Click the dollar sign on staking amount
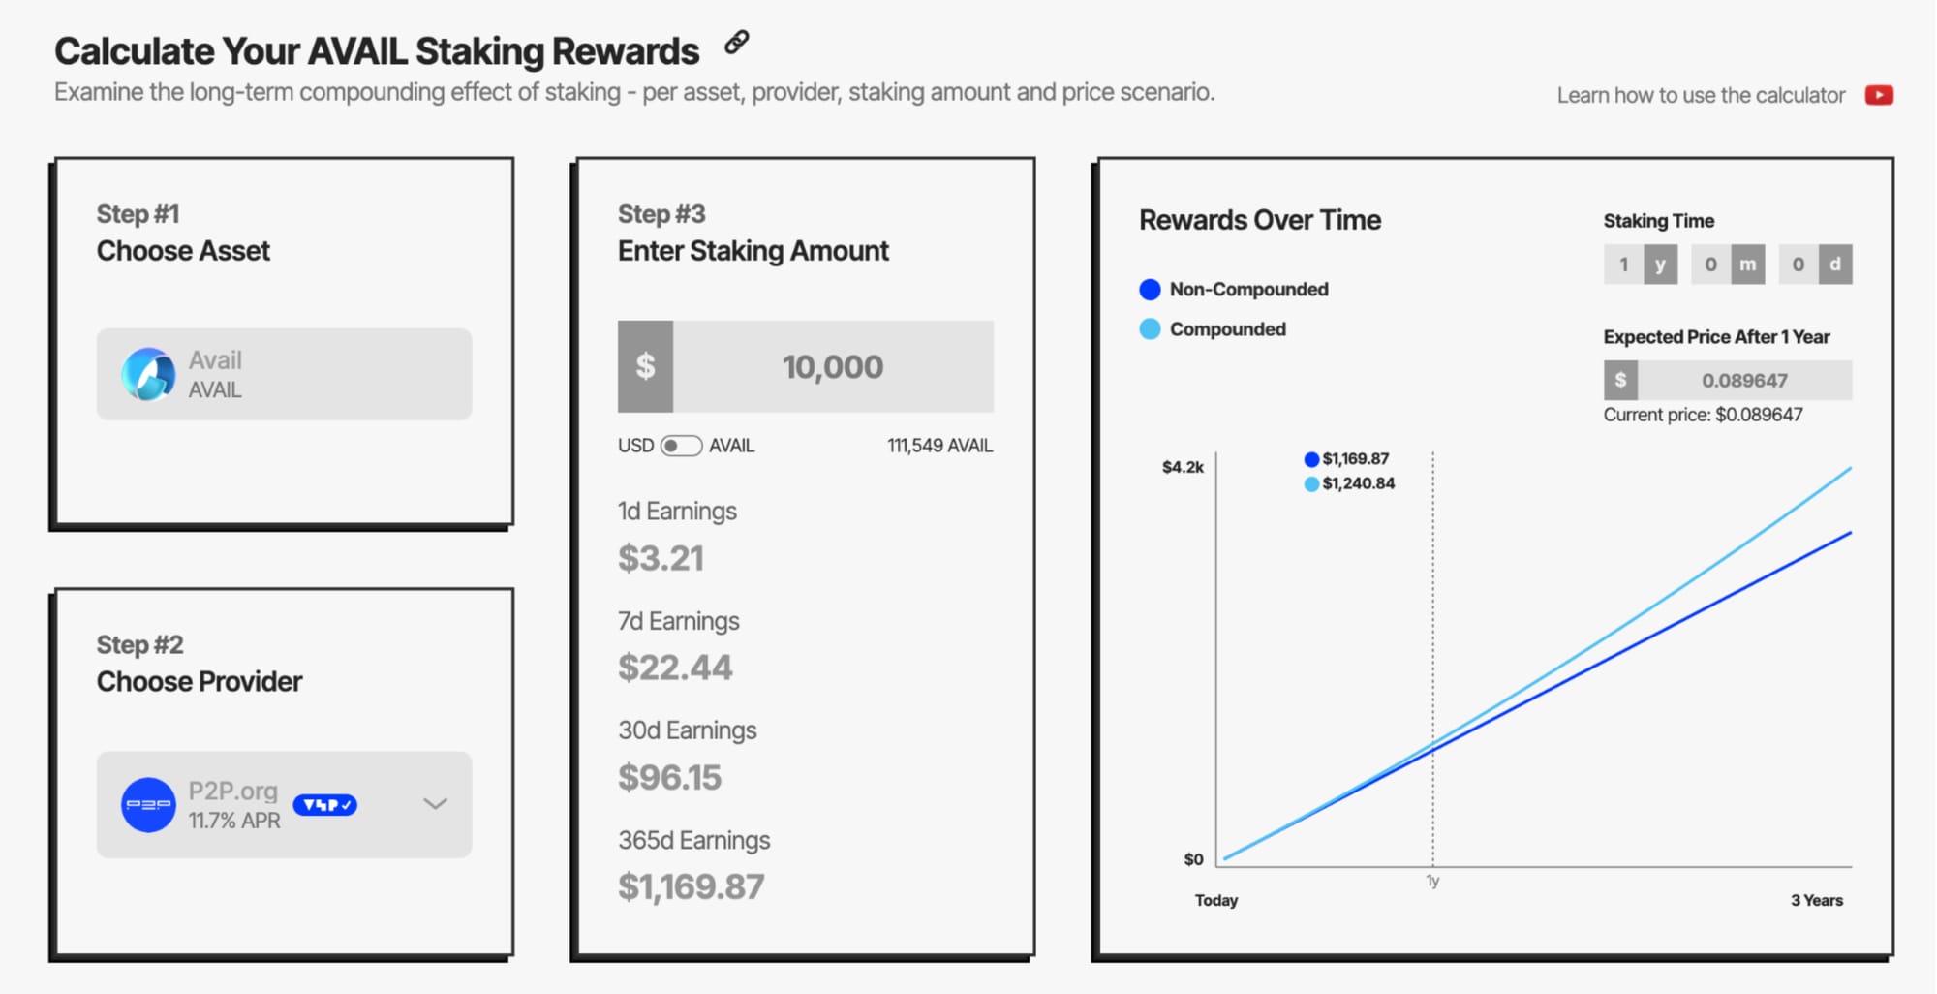1937x994 pixels. 645,366
